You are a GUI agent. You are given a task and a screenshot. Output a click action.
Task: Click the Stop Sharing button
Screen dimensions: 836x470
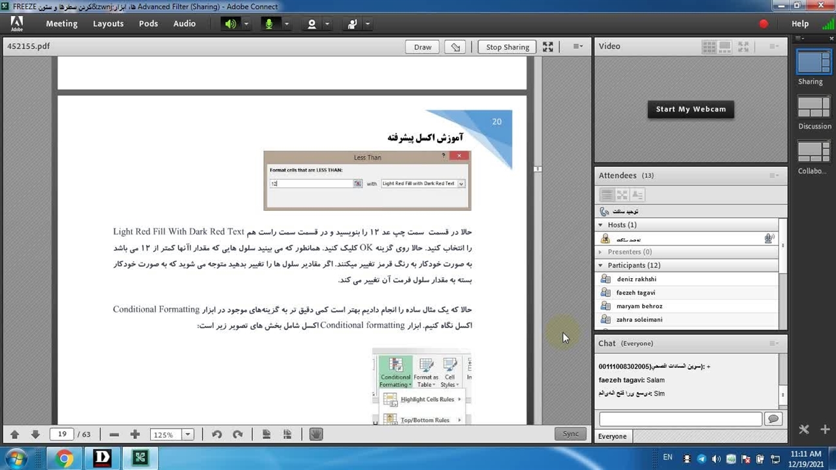coord(507,47)
